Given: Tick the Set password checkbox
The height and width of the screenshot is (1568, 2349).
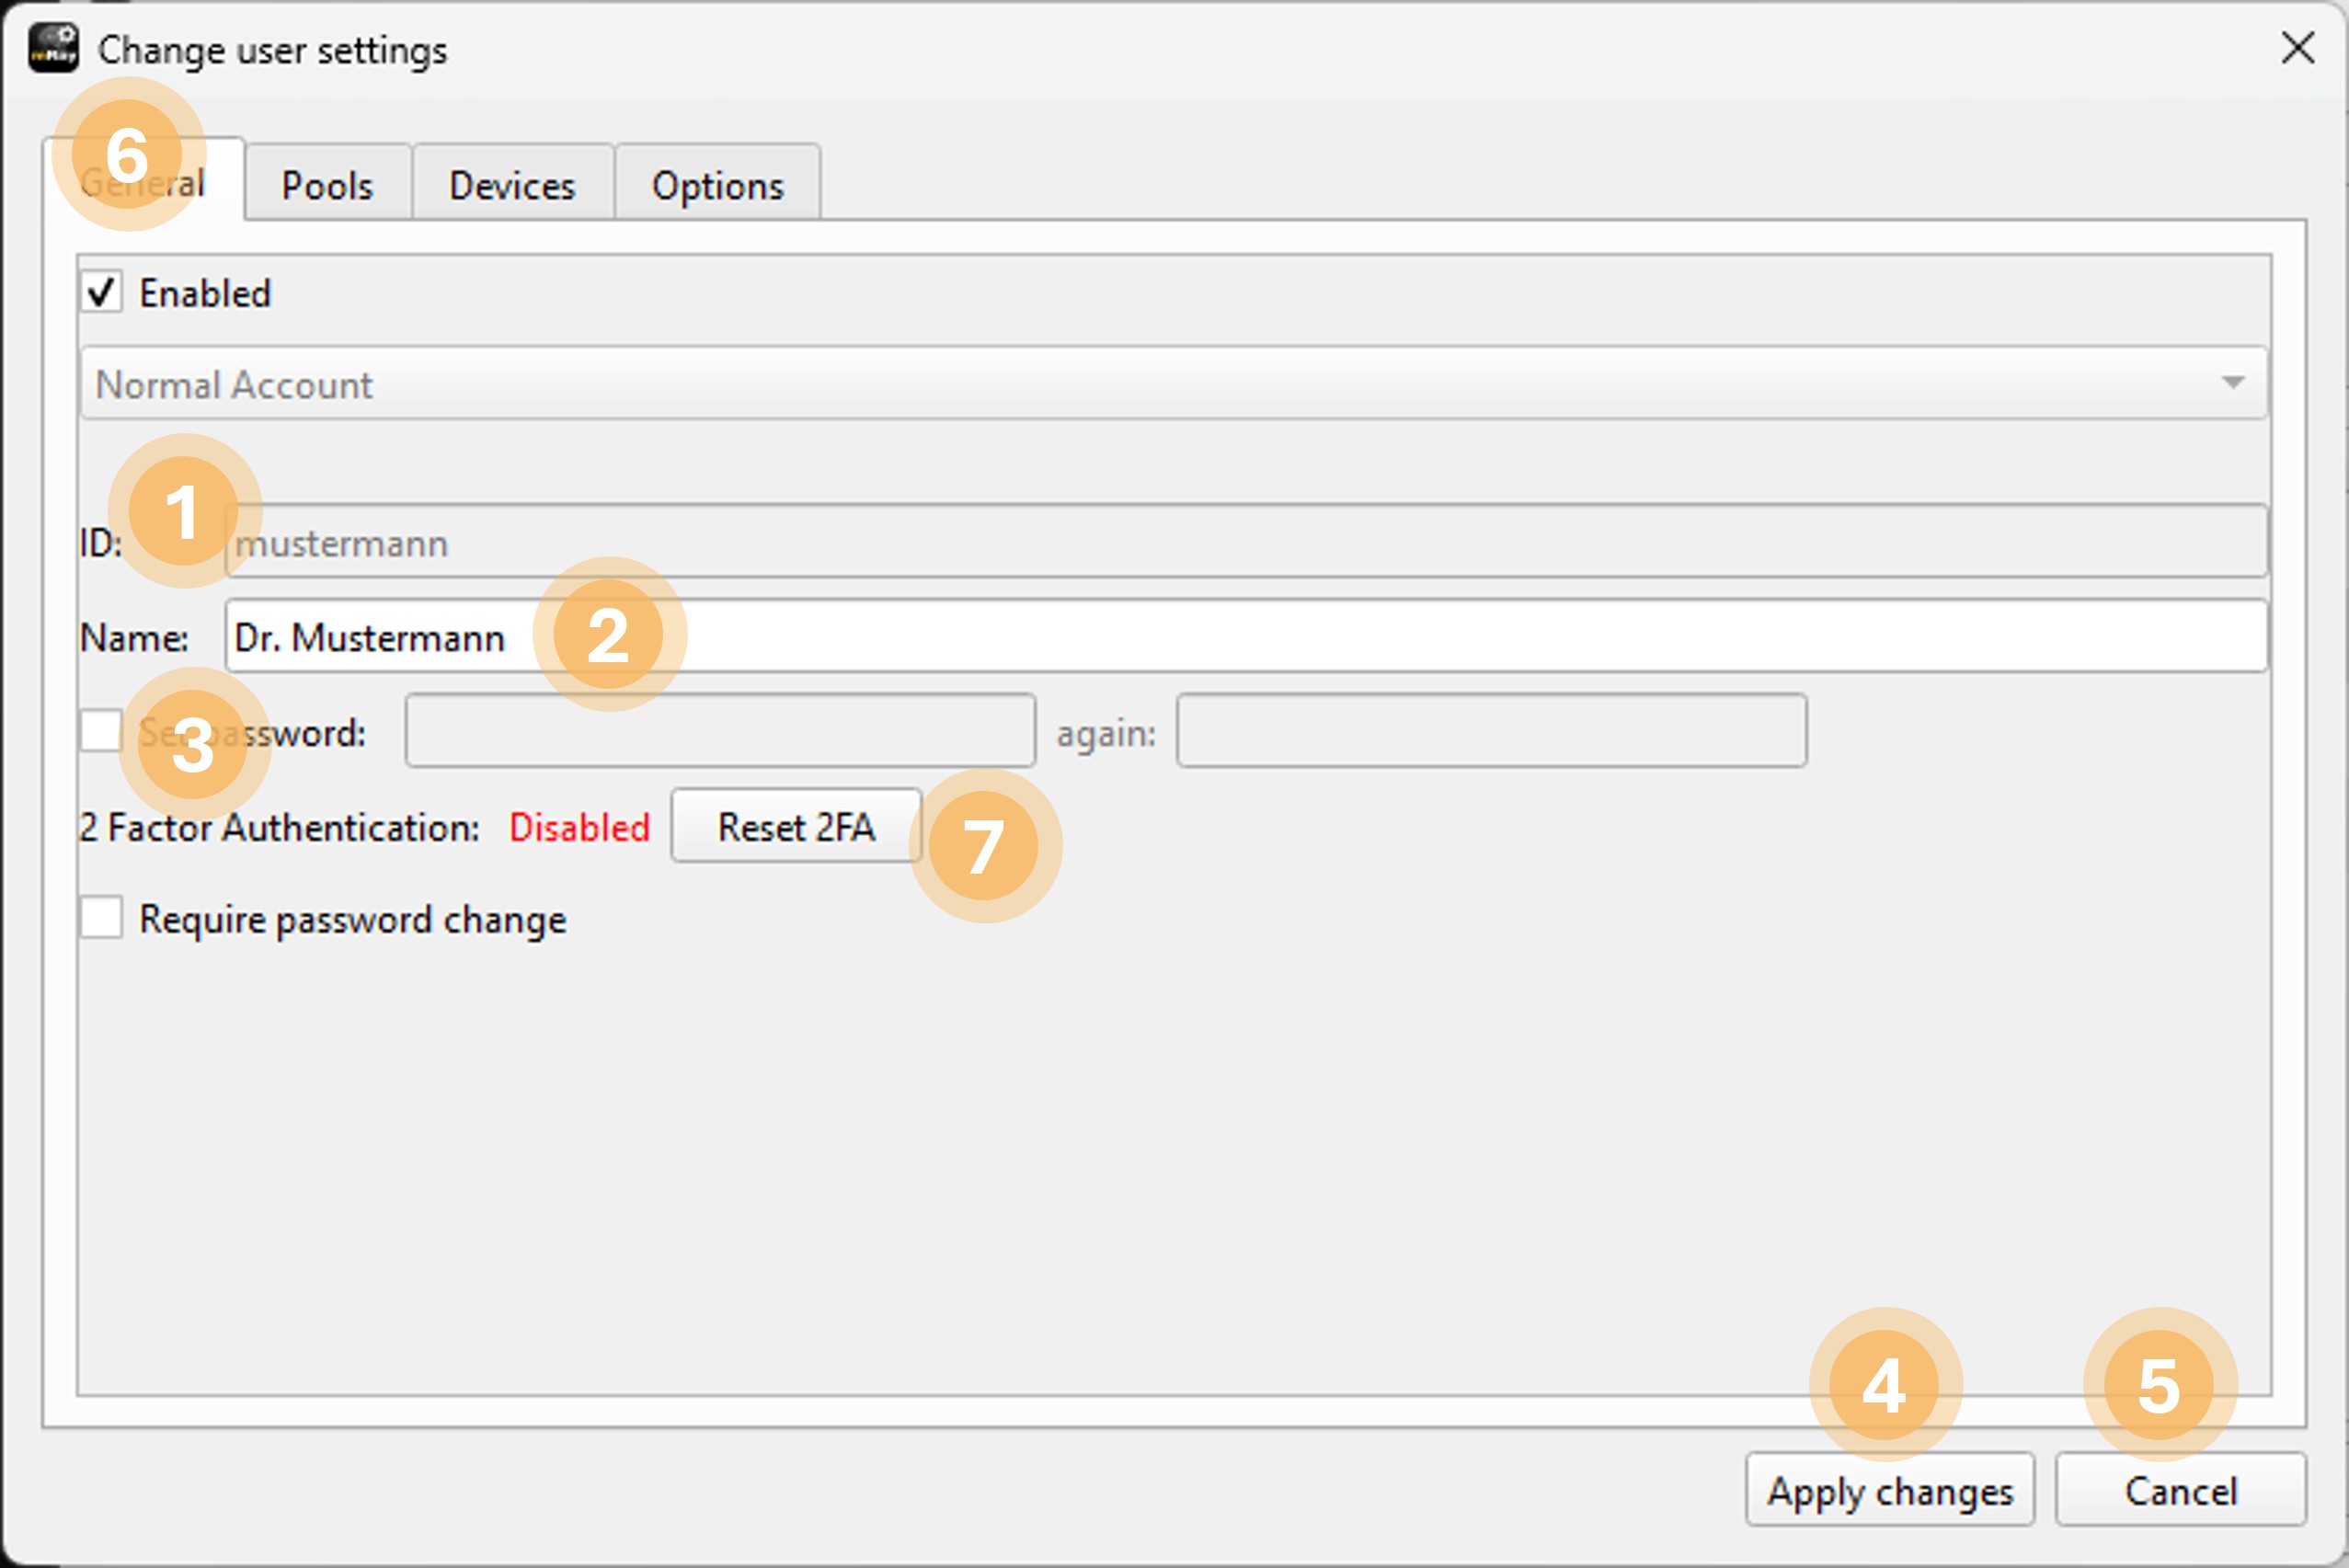Looking at the screenshot, I should 102,731.
